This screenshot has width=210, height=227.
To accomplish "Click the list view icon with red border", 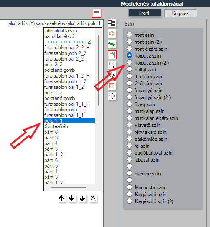I will (x=96, y=13).
